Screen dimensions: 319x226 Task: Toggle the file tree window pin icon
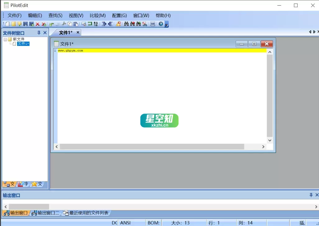click(x=39, y=32)
